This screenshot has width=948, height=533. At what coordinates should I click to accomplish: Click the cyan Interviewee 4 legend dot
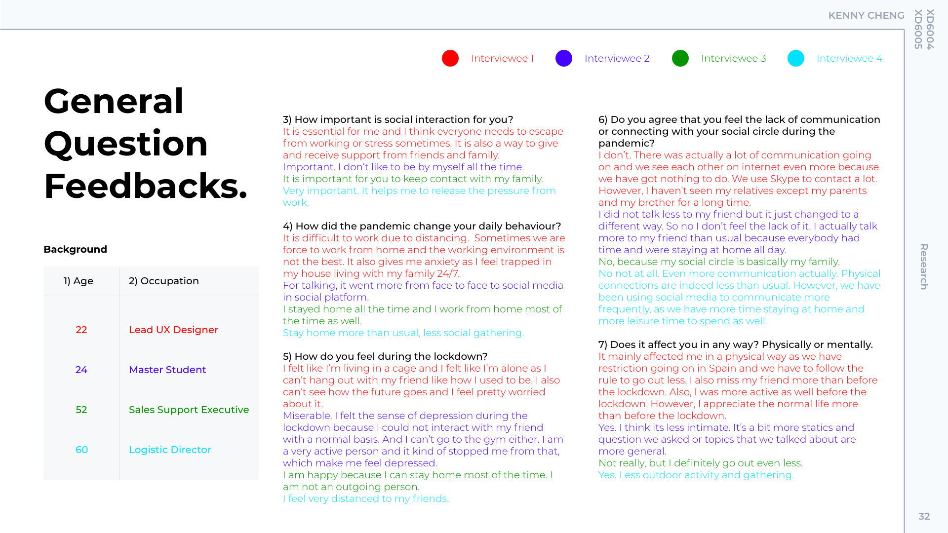(796, 58)
